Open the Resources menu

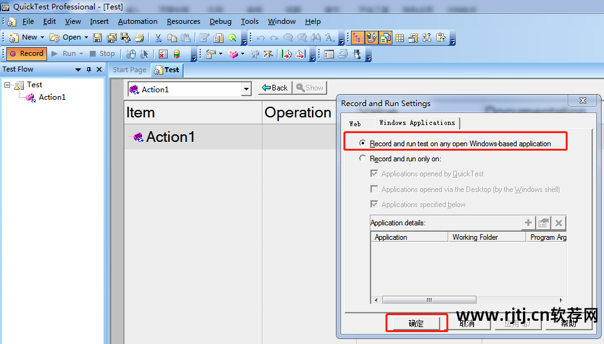coord(183,21)
